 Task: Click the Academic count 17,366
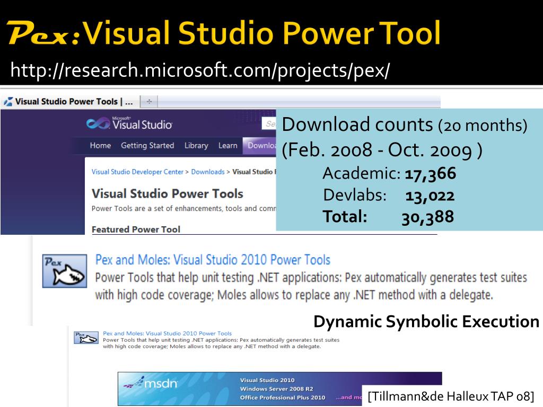431,173
